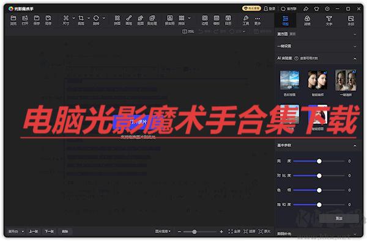Screen dimensions: 367x241
Task: Open the Template (模板) tool
Action: pyautogui.click(x=217, y=20)
